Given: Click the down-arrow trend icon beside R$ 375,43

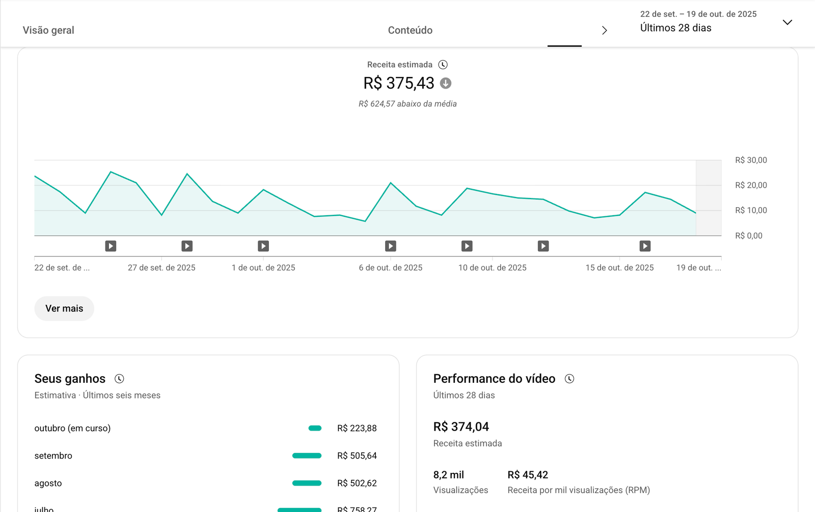Looking at the screenshot, I should (446, 83).
